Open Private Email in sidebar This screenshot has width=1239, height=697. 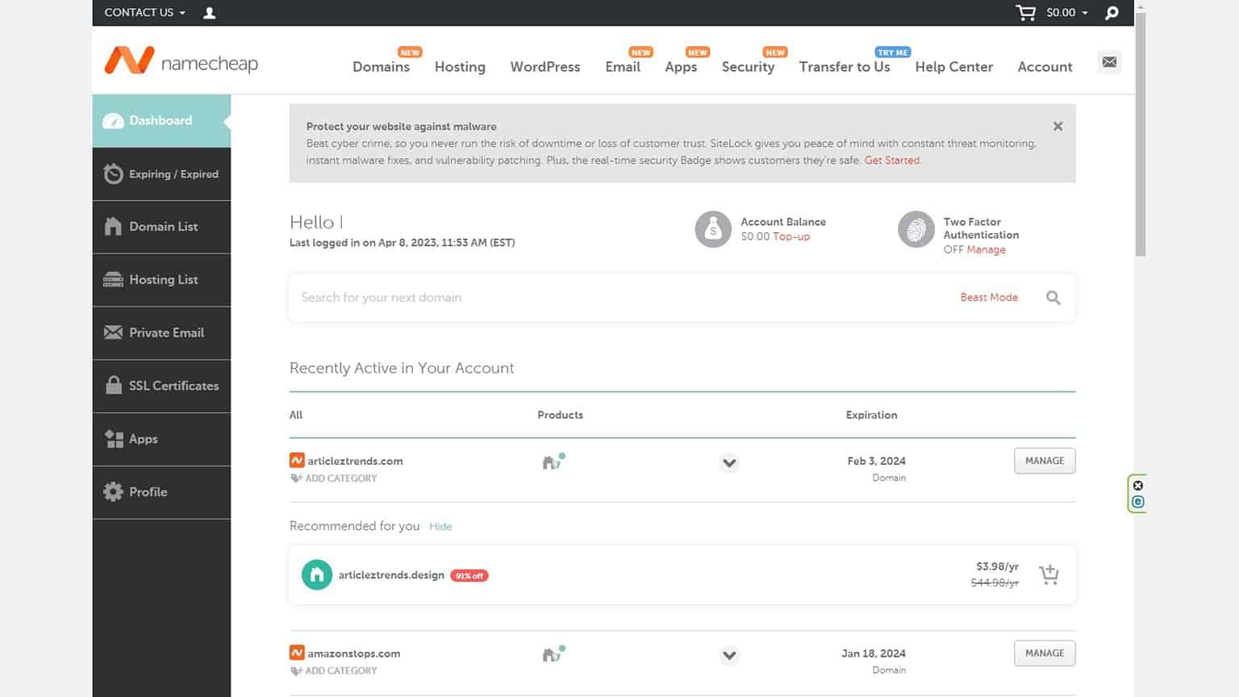161,332
